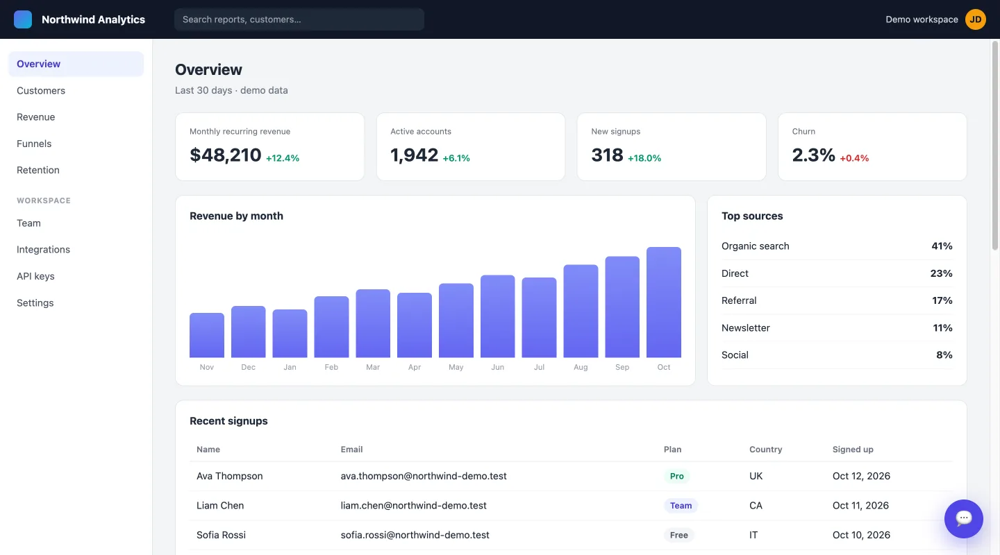
Task: Navigate to Funnels
Action: click(x=76, y=144)
